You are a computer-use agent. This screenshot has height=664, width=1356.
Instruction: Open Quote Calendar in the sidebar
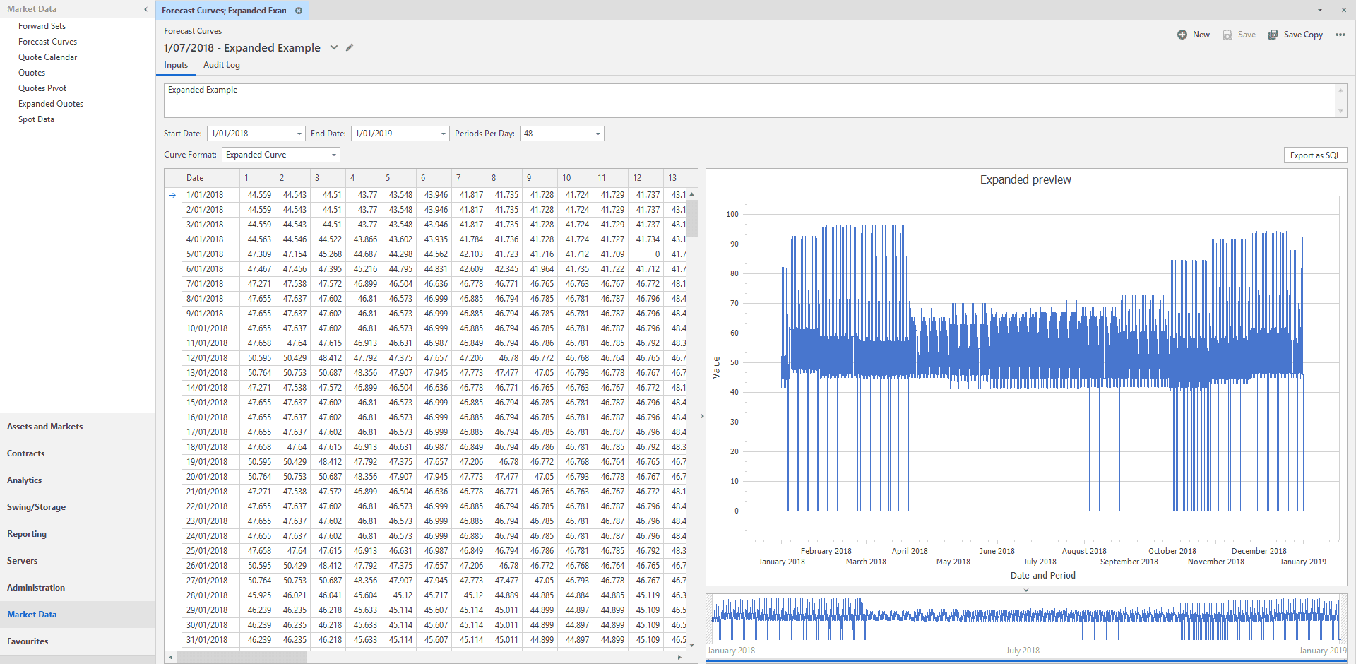click(x=48, y=57)
